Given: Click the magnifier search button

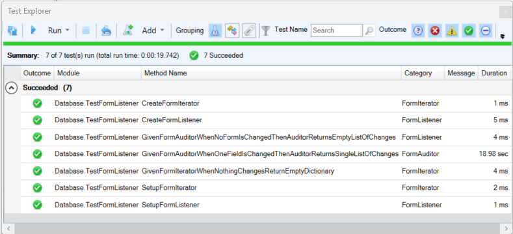Looking at the screenshot, I should 369,31.
